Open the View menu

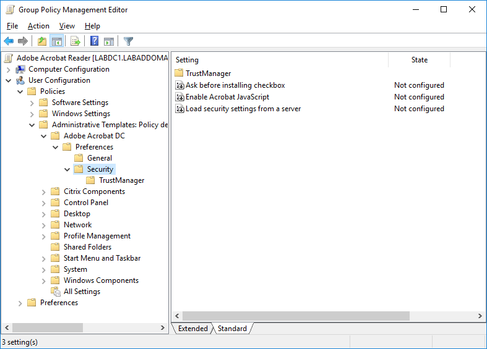pyautogui.click(x=67, y=26)
